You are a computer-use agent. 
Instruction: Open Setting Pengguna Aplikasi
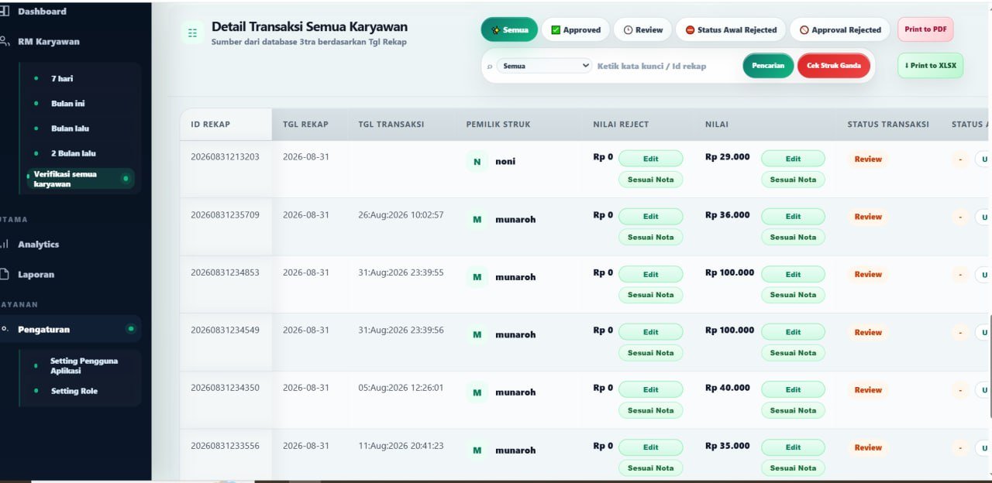pyautogui.click(x=84, y=366)
